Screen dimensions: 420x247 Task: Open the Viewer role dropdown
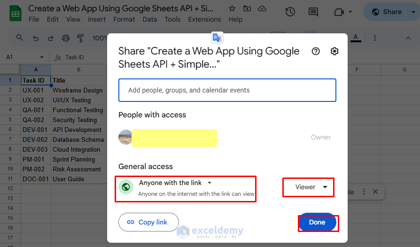coord(311,187)
